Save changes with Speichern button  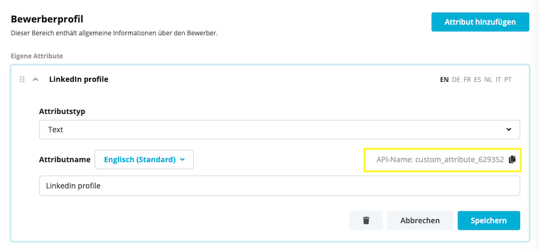(489, 220)
